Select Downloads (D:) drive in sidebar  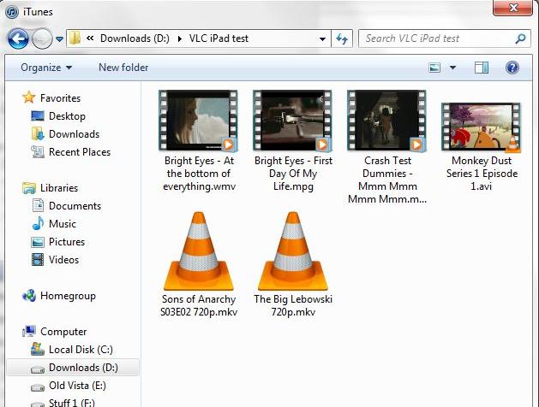point(83,367)
